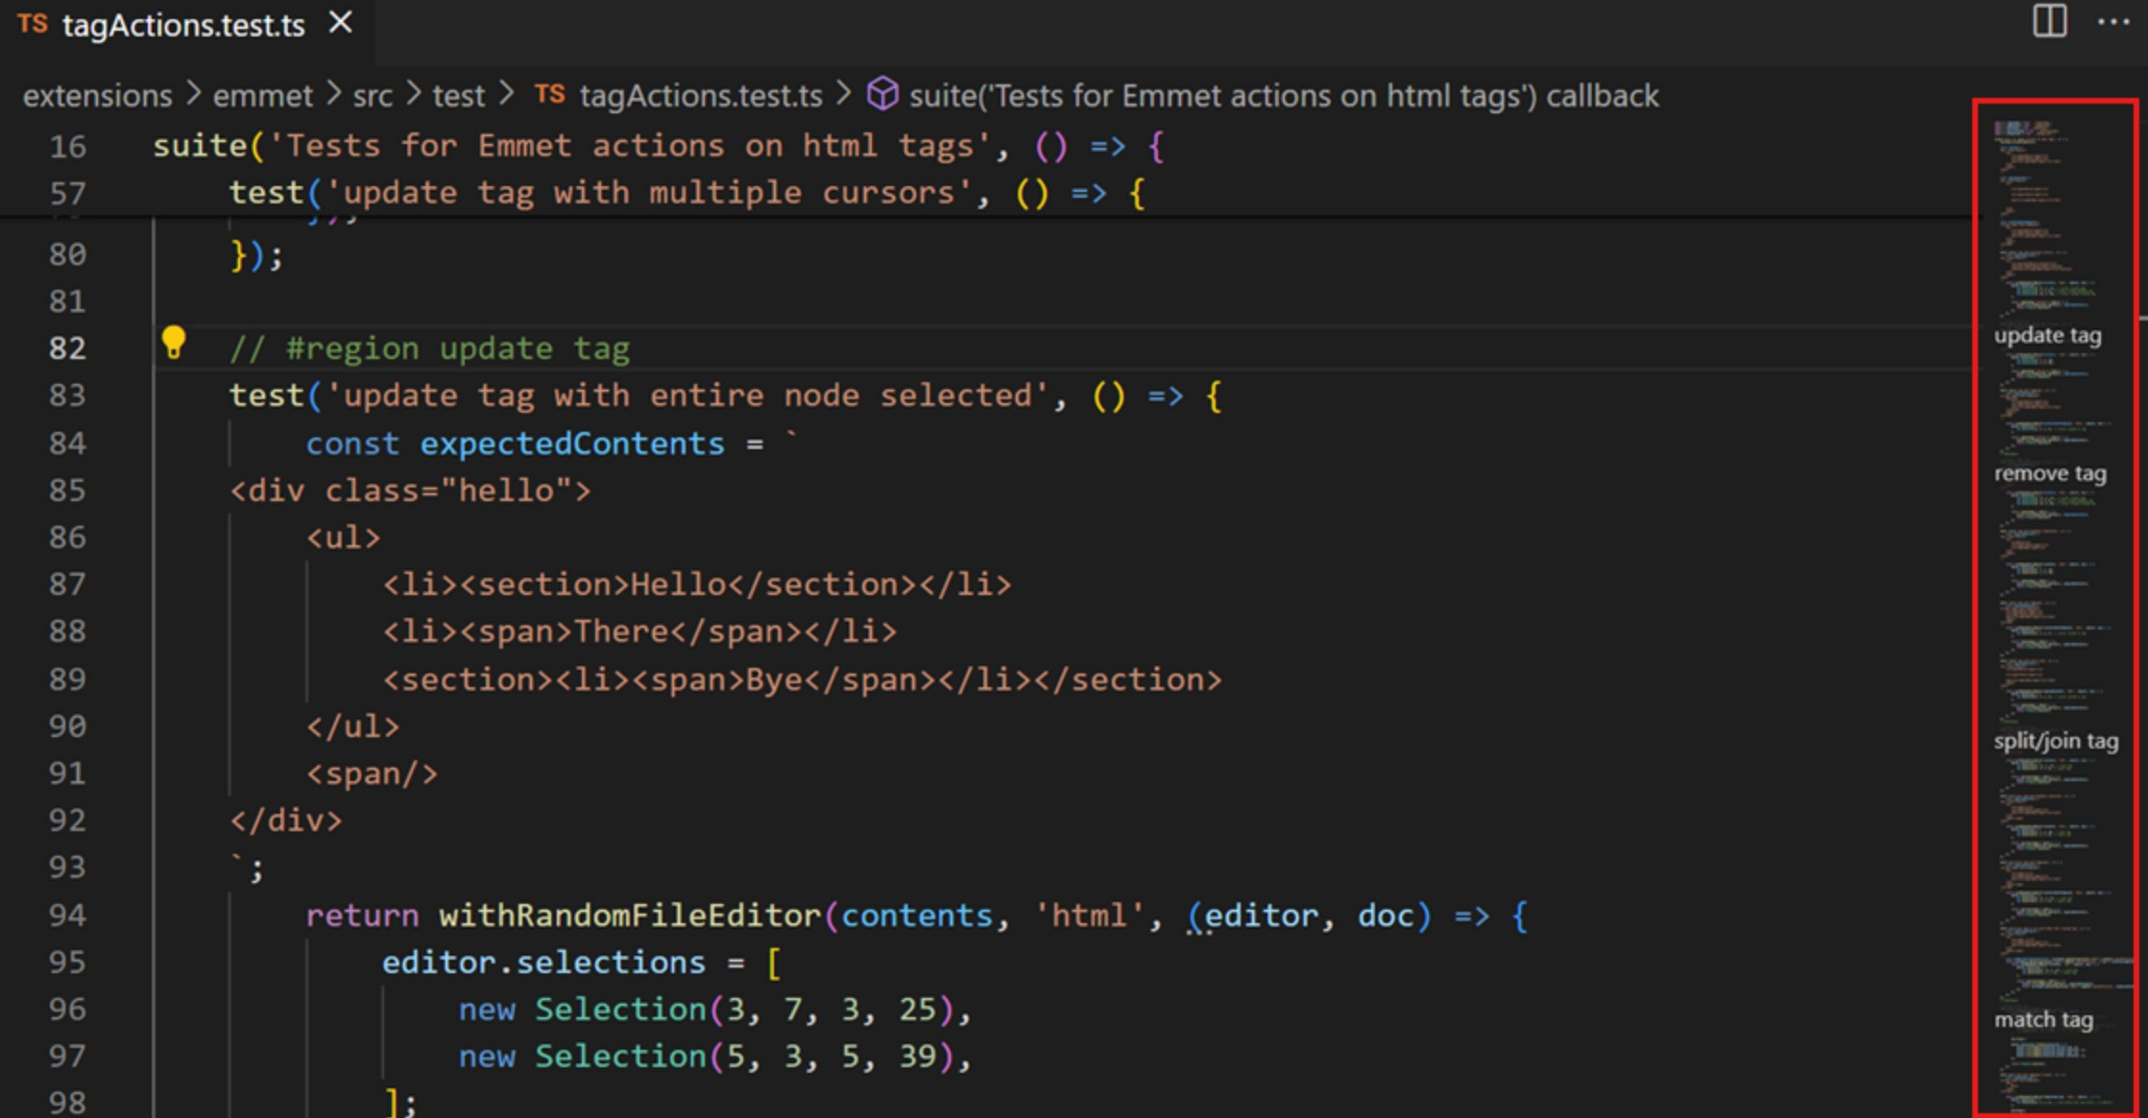The image size is (2148, 1118).
Task: Click line number 94 in the gutter
Action: (x=67, y=916)
